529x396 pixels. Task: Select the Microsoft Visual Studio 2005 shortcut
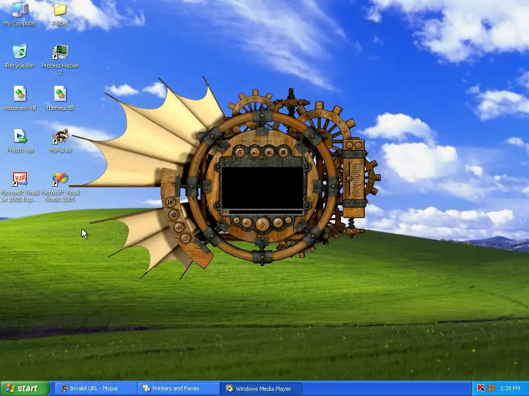click(x=60, y=187)
